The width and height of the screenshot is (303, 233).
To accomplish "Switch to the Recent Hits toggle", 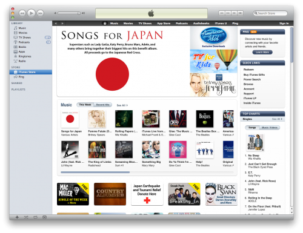I will coord(102,105).
